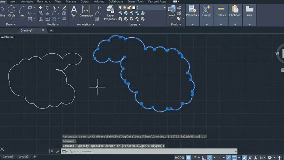Insert a Table from Annotation panel
This screenshot has height=160, width=284.
tap(97, 19)
